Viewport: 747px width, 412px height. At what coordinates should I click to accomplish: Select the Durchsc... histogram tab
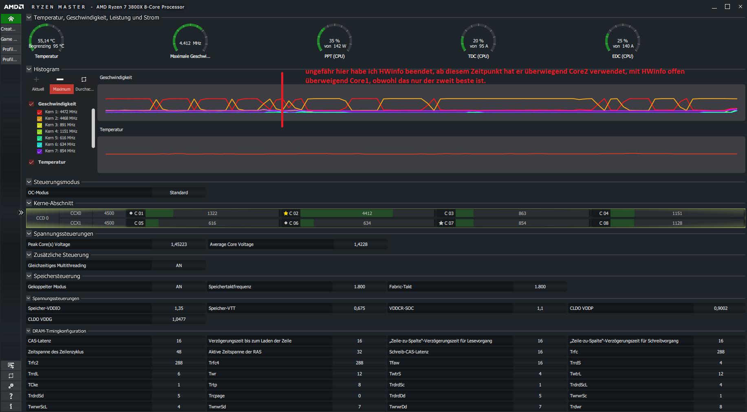tap(85, 89)
